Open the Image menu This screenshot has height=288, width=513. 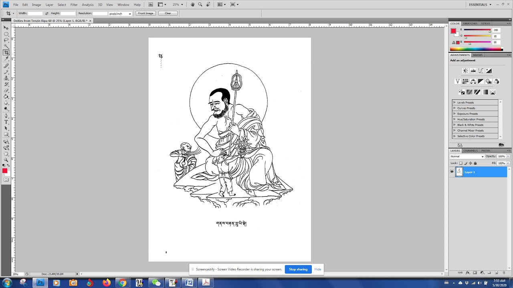pos(36,5)
